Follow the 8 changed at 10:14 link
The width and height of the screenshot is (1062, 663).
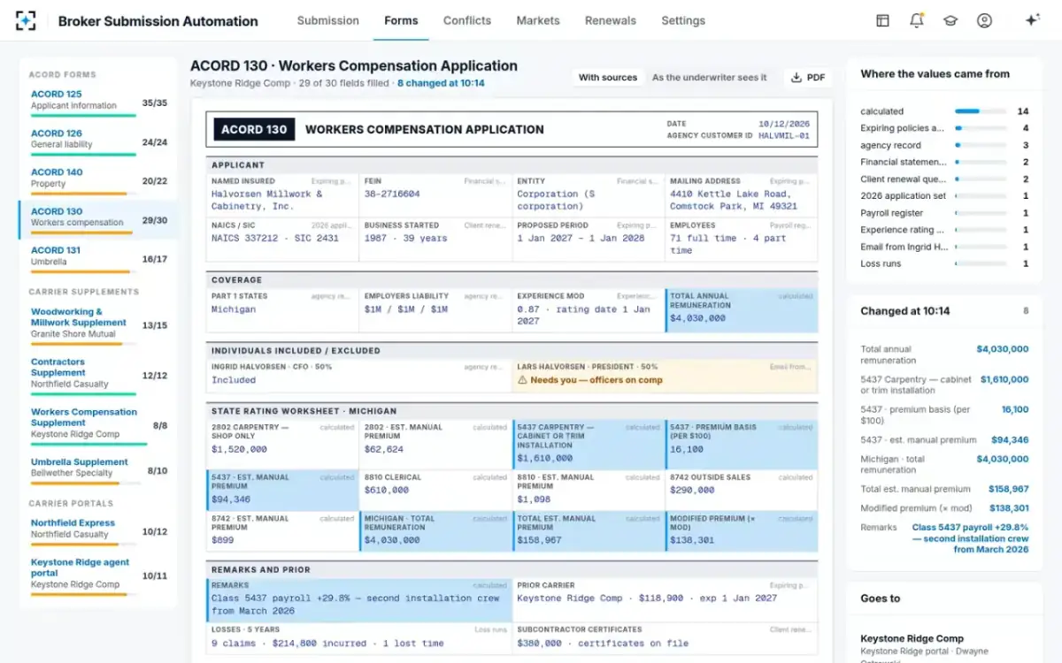[441, 83]
